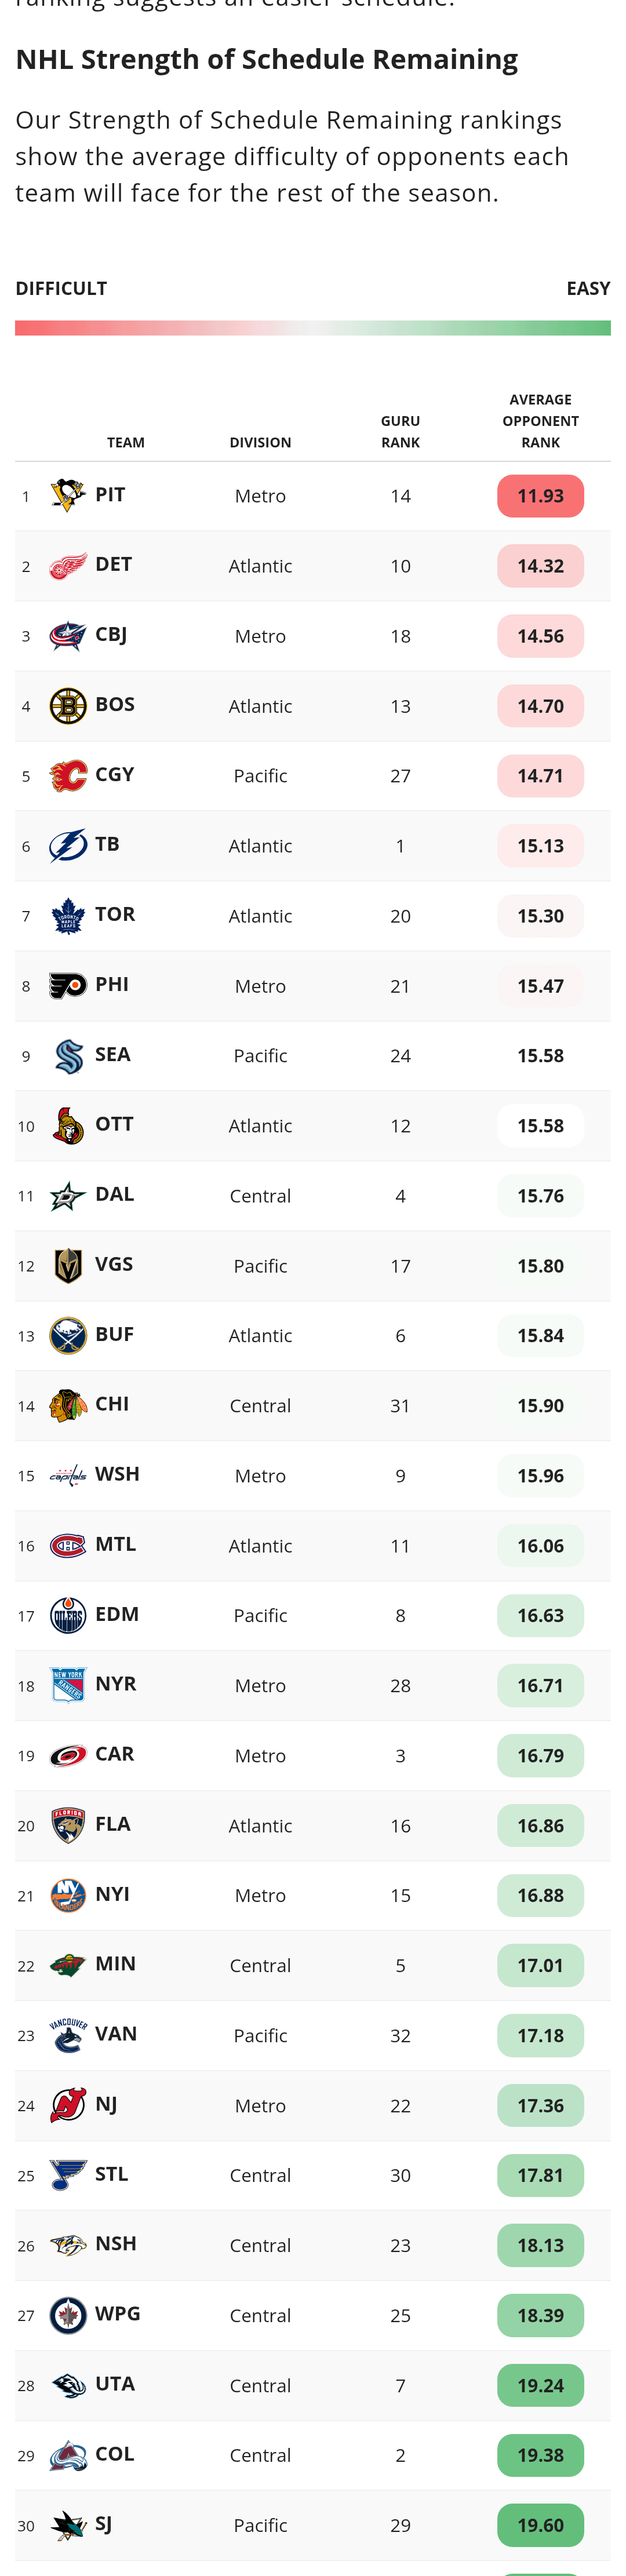Click the Seattle Kraken logo icon
This screenshot has height=2576, width=626.
pyautogui.click(x=68, y=1056)
